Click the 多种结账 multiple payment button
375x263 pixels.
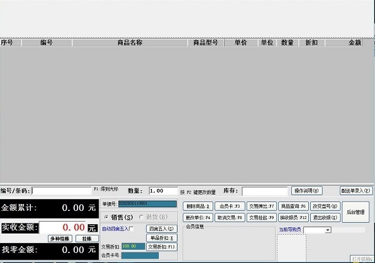pyautogui.click(x=60, y=239)
